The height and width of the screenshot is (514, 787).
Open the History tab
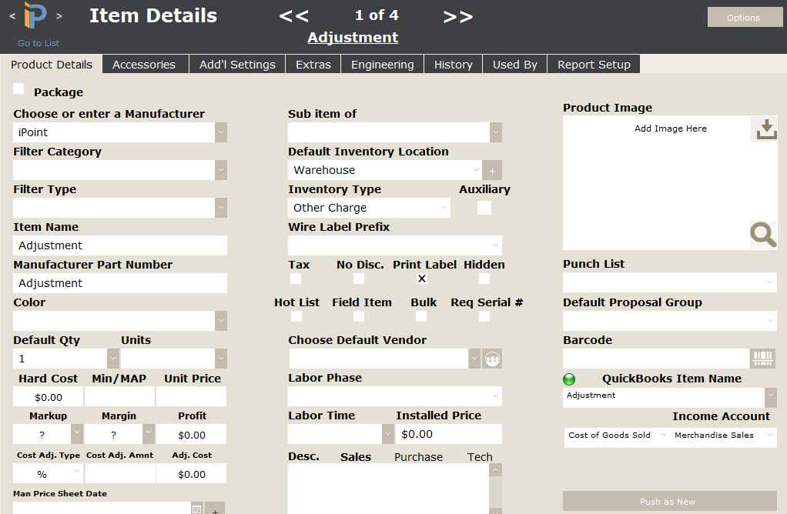coord(453,65)
